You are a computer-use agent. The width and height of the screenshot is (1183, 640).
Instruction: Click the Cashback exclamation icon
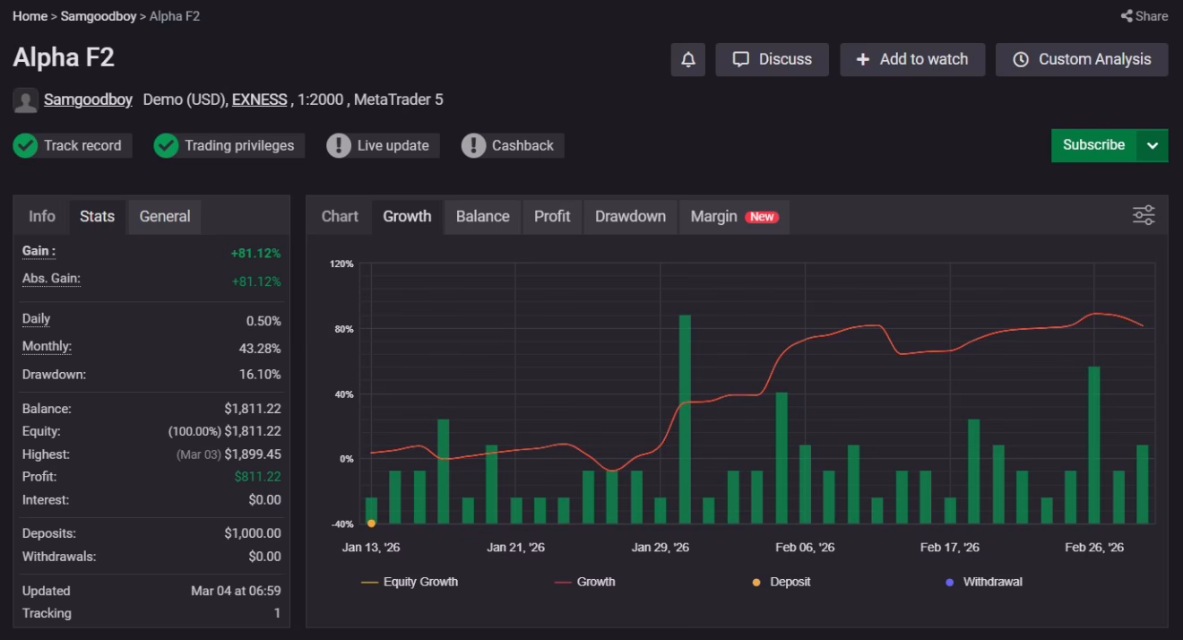click(473, 145)
